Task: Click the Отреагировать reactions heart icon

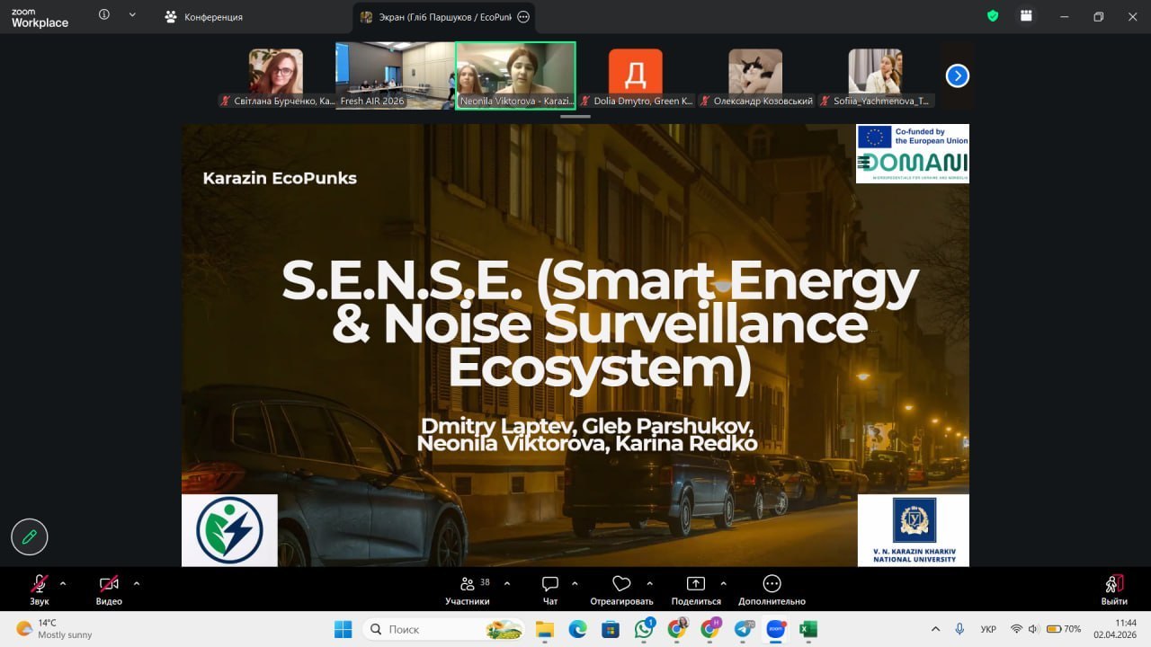Action: pos(621,585)
